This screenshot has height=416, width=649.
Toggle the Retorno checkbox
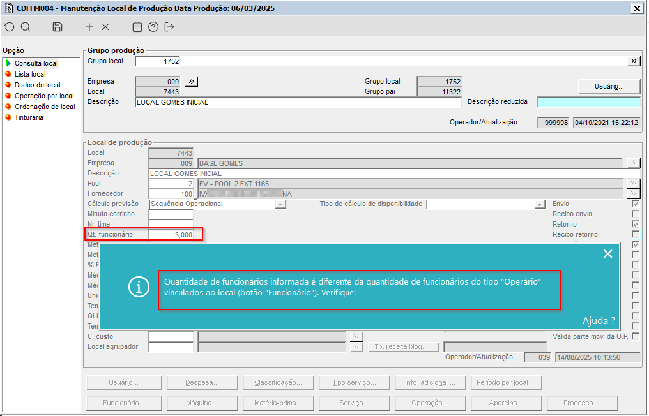click(636, 224)
